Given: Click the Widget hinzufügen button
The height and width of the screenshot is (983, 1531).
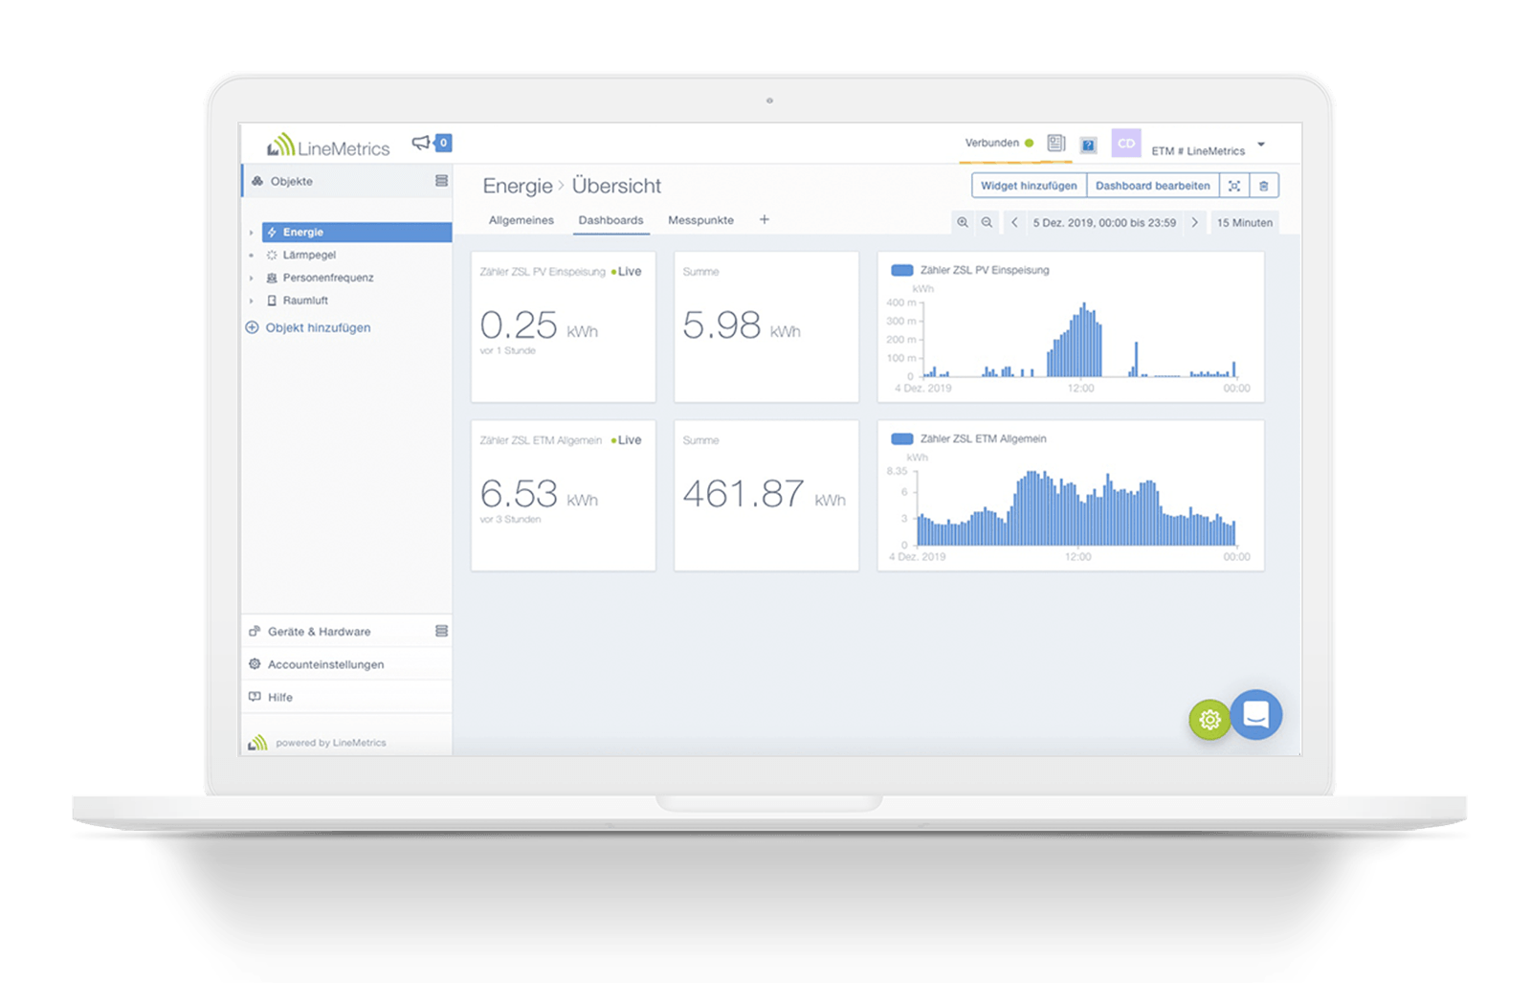Looking at the screenshot, I should pyautogui.click(x=1029, y=185).
